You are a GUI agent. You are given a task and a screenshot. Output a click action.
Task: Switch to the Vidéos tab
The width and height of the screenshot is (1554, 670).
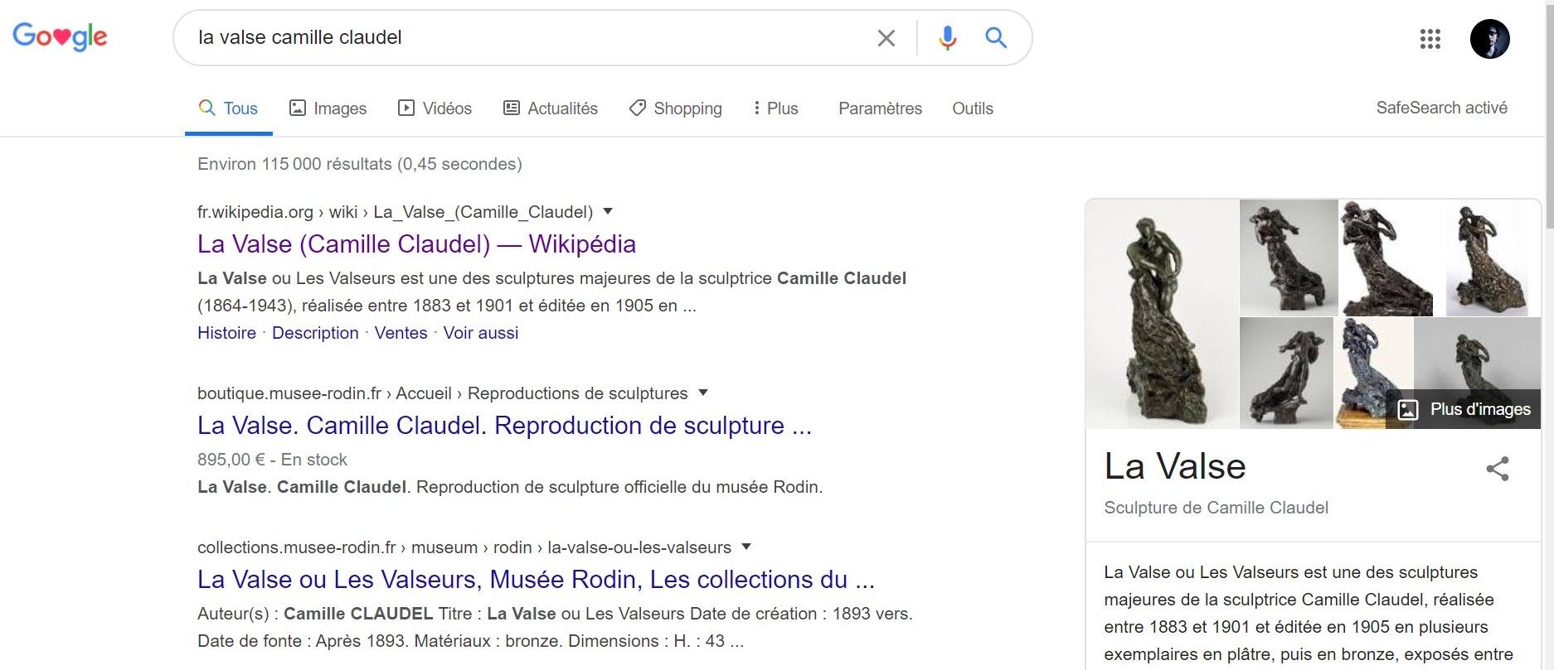click(x=435, y=108)
